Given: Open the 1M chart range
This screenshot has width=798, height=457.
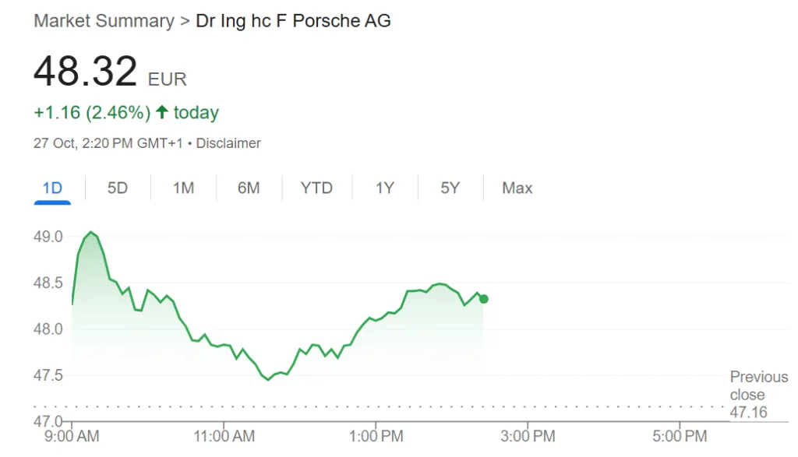Looking at the screenshot, I should [x=183, y=188].
